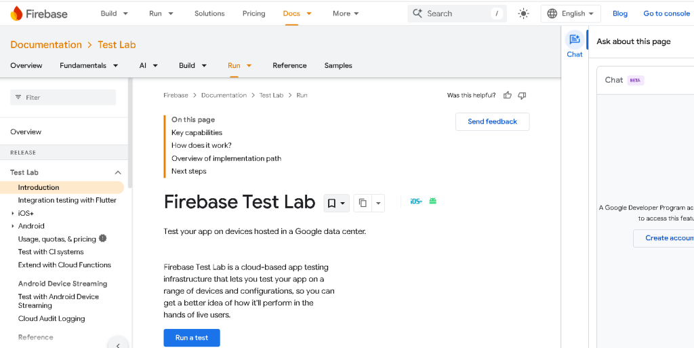Image resolution: width=694 pixels, height=348 pixels.
Task: Expand the Android tree item
Action: tap(13, 227)
